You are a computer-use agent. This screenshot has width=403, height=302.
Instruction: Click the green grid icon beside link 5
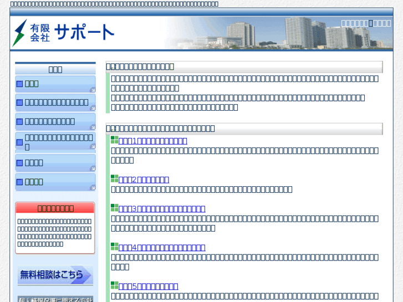coord(114,285)
